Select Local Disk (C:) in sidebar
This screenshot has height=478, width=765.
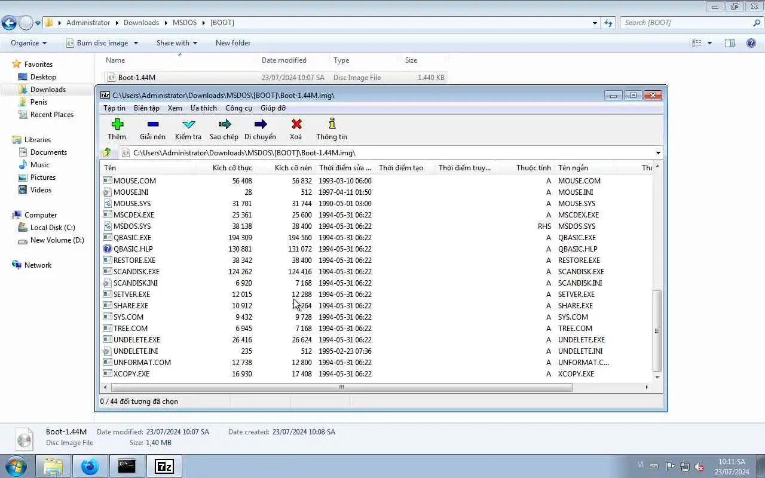(53, 228)
